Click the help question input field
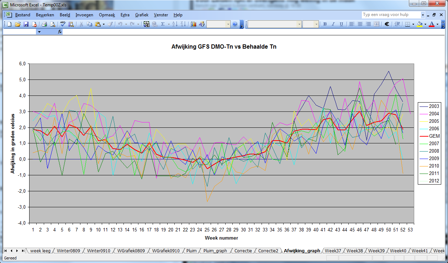The width and height of the screenshot is (448, 263). pyautogui.click(x=391, y=15)
